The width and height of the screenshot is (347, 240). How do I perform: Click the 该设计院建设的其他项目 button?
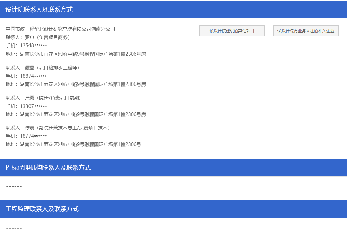tap(232, 31)
